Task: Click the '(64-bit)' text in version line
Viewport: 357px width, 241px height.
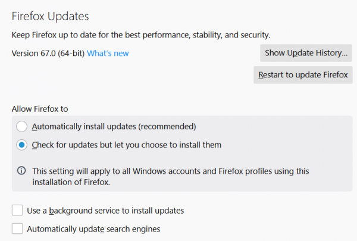Action: pyautogui.click(x=71, y=54)
